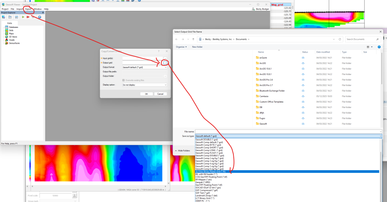Select the Geosurfaces node in Project Explorer
Screen dimensions: 387x202
pyautogui.click(x=14, y=43)
